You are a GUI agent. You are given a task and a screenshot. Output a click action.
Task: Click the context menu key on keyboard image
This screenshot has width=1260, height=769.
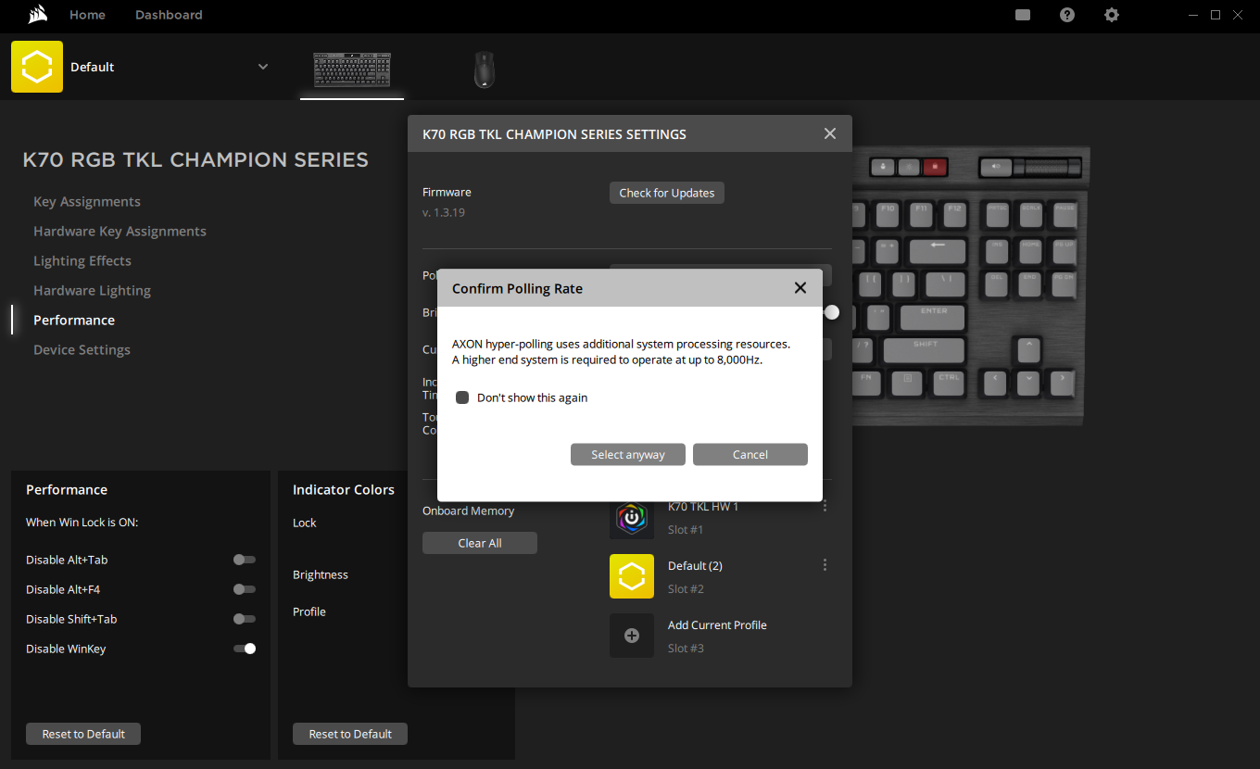907,383
